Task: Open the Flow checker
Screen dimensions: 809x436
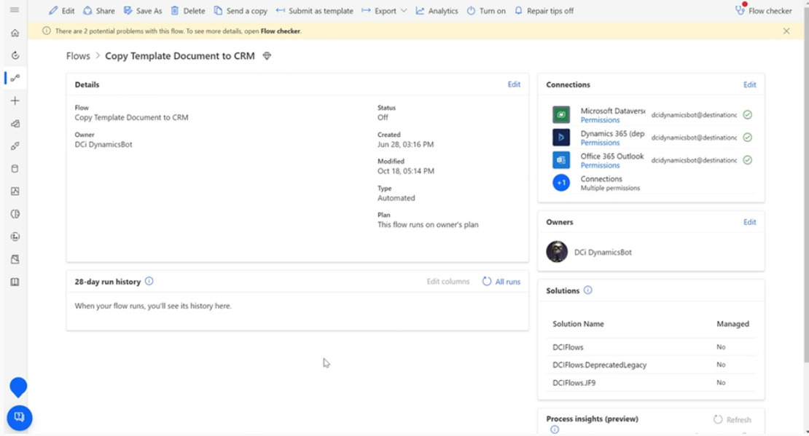Action: coord(764,11)
